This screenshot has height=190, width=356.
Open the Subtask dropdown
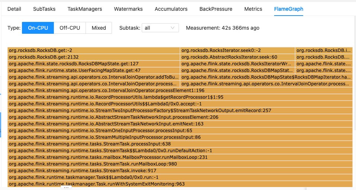pos(160,28)
